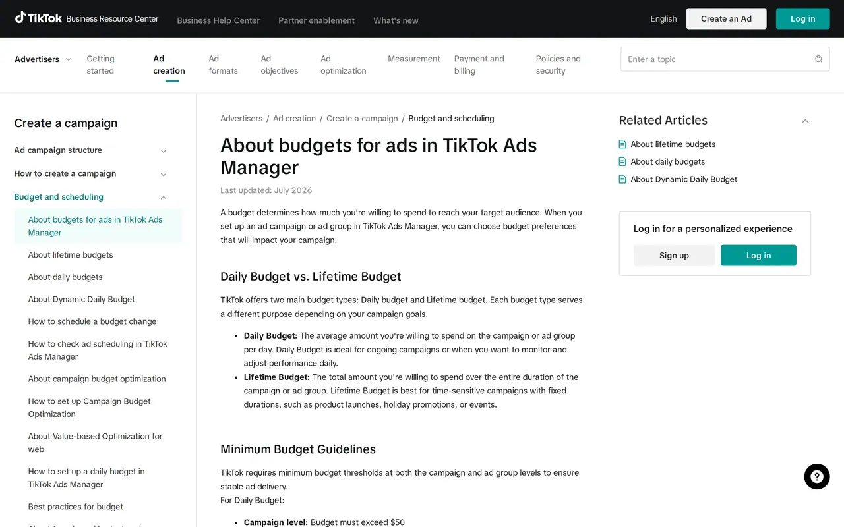This screenshot has width=844, height=527.
Task: Open Best practices for budget article
Action: point(76,507)
